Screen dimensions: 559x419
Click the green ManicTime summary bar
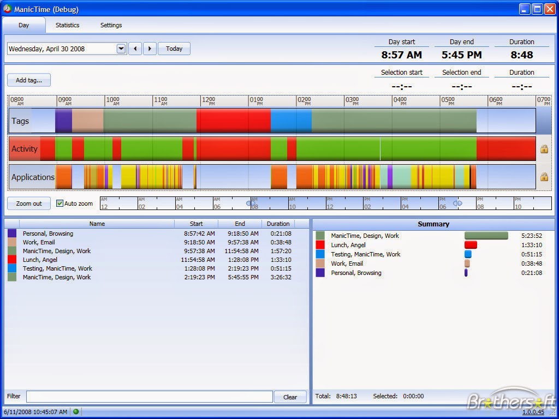(x=486, y=235)
